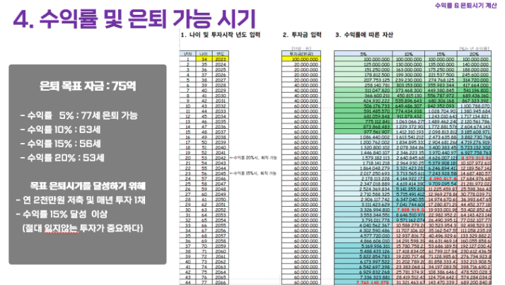The image size is (505, 286).
Task: Click year cell '2066' in the last row
Action: click(221, 282)
